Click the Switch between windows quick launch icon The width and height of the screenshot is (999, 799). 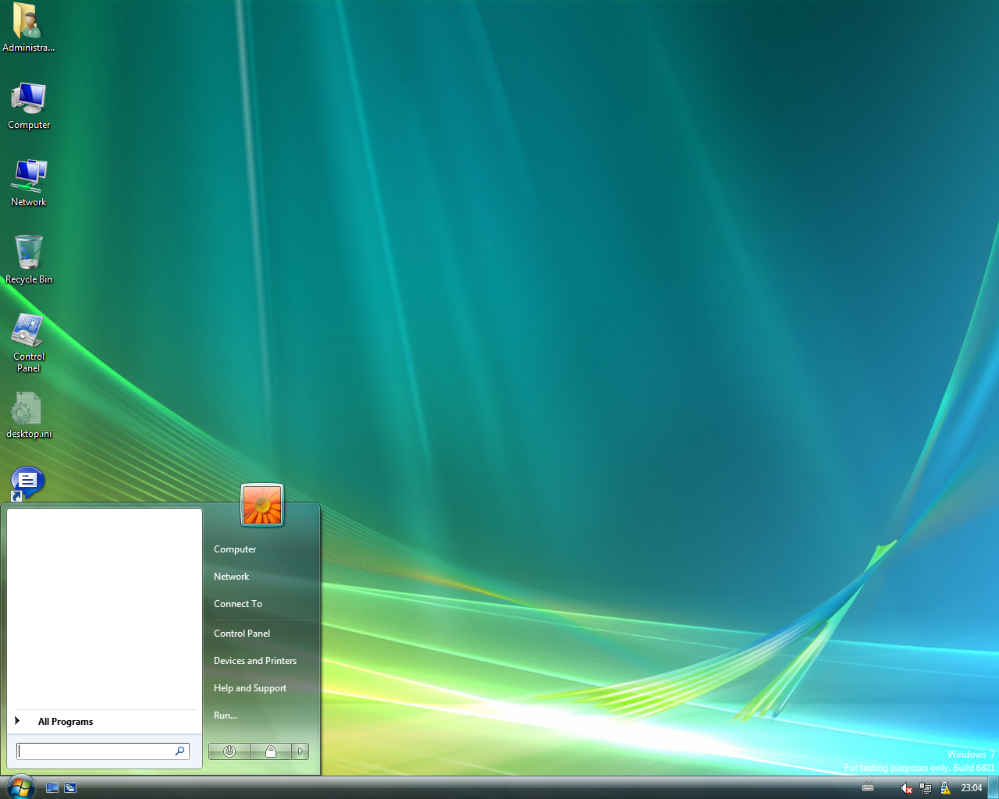coord(70,788)
